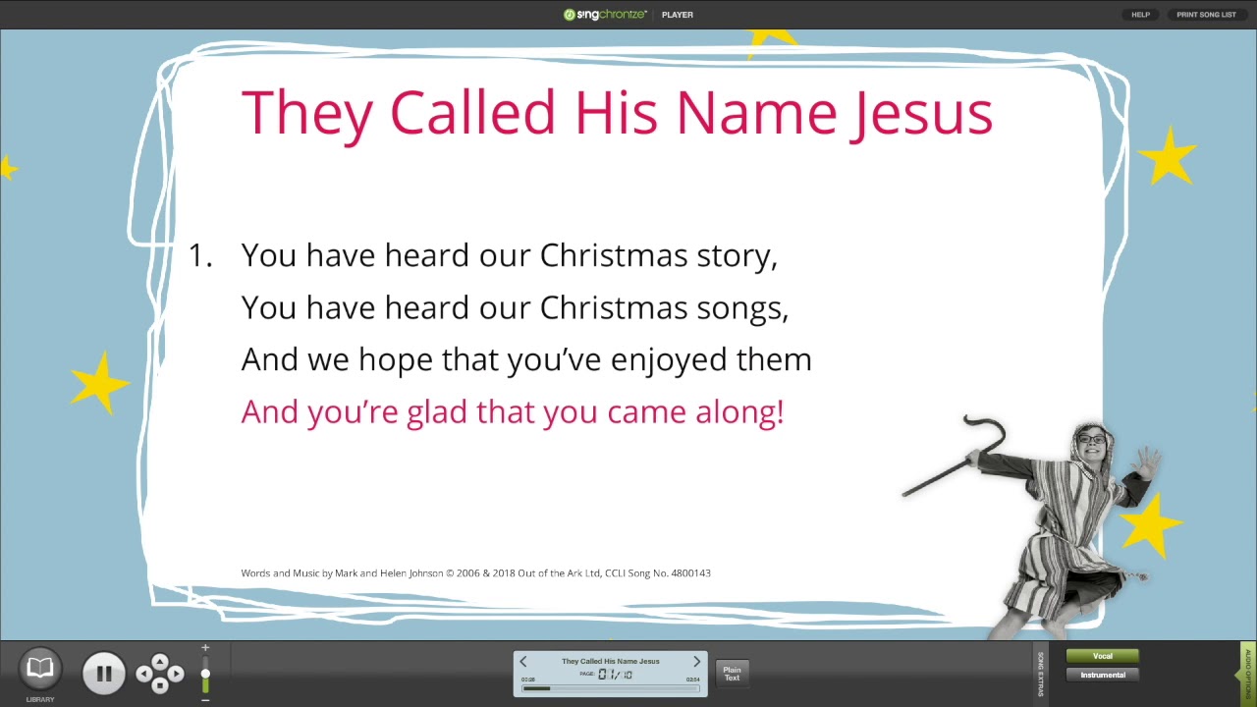Pause the song playback
Image resolution: width=1257 pixels, height=707 pixels.
103,674
